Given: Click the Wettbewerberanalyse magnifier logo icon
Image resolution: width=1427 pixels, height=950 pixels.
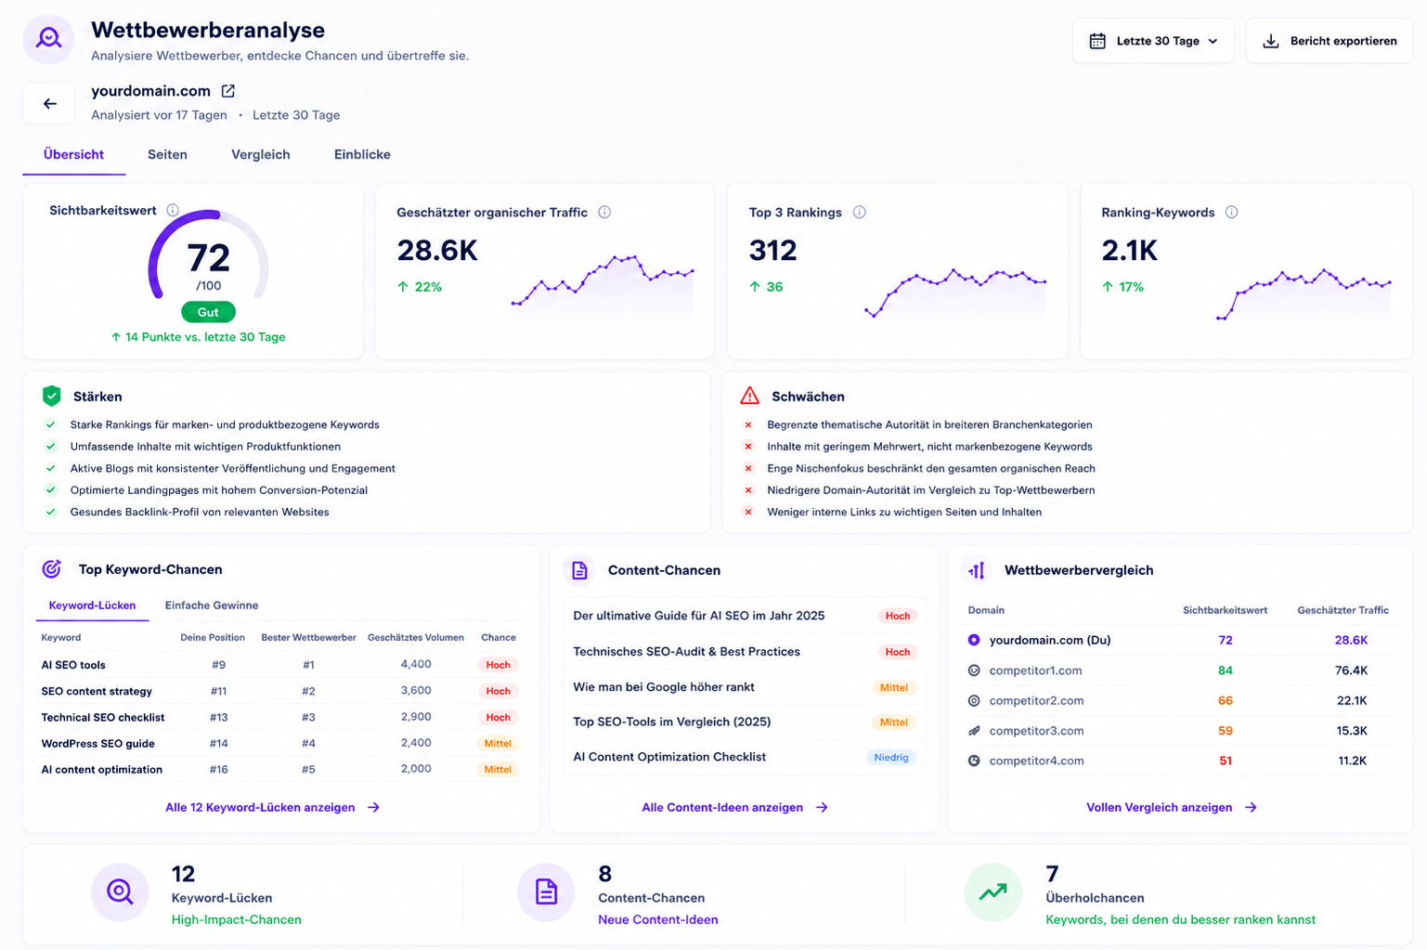Looking at the screenshot, I should coord(48,39).
